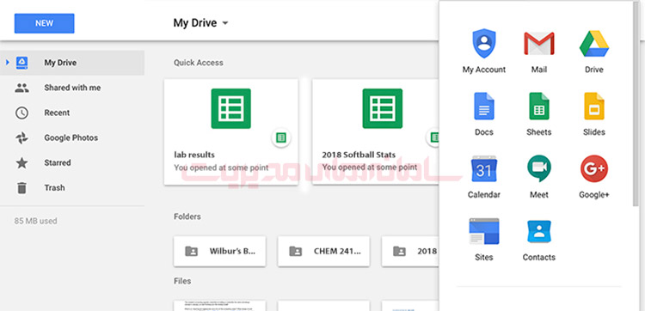This screenshot has height=311, width=645.
Task: Click the small Sheets badge on lab results
Action: pos(281,137)
